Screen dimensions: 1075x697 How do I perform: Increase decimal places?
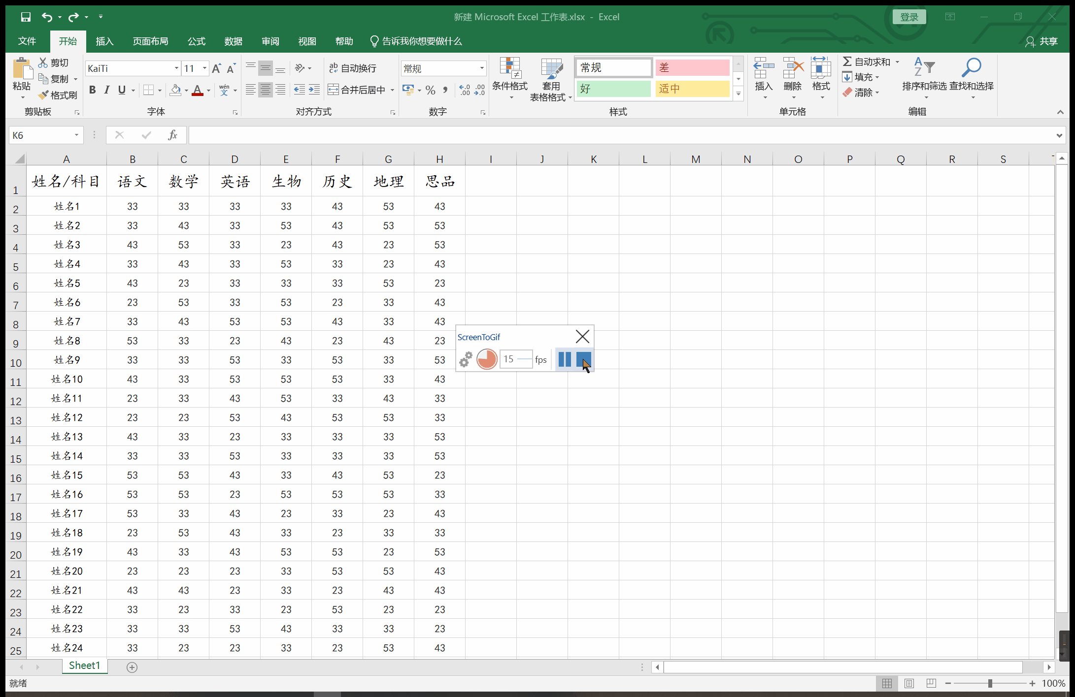pyautogui.click(x=465, y=90)
